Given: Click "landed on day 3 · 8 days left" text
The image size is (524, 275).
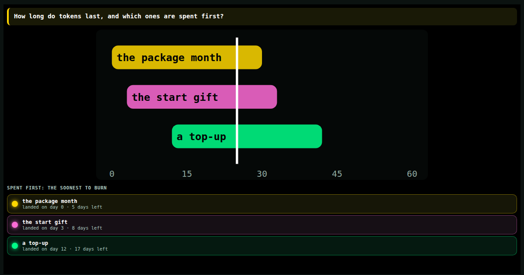Looking at the screenshot, I should pos(62,228).
